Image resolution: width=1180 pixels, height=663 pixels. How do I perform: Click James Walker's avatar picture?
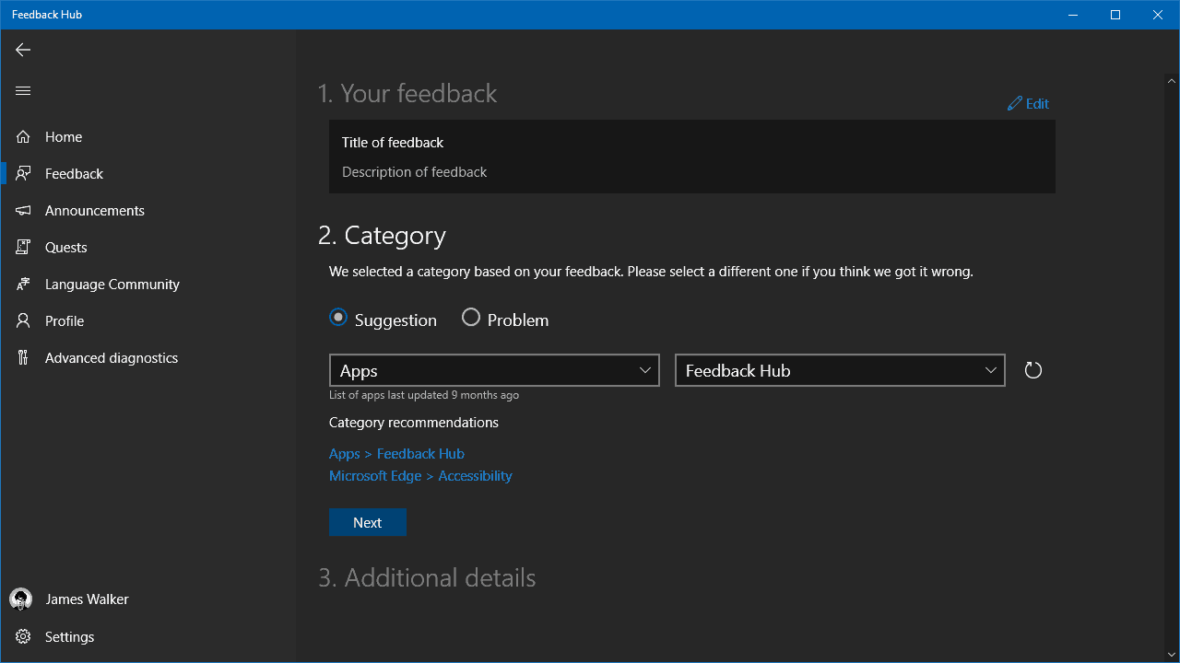pos(20,599)
